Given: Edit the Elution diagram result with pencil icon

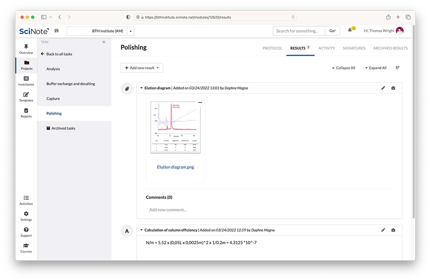Looking at the screenshot, I should [383, 88].
